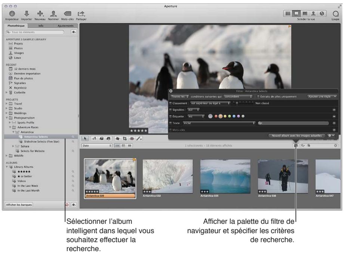Enable the Classement rule checkbox
The width and height of the screenshot is (344, 253).
[171, 103]
